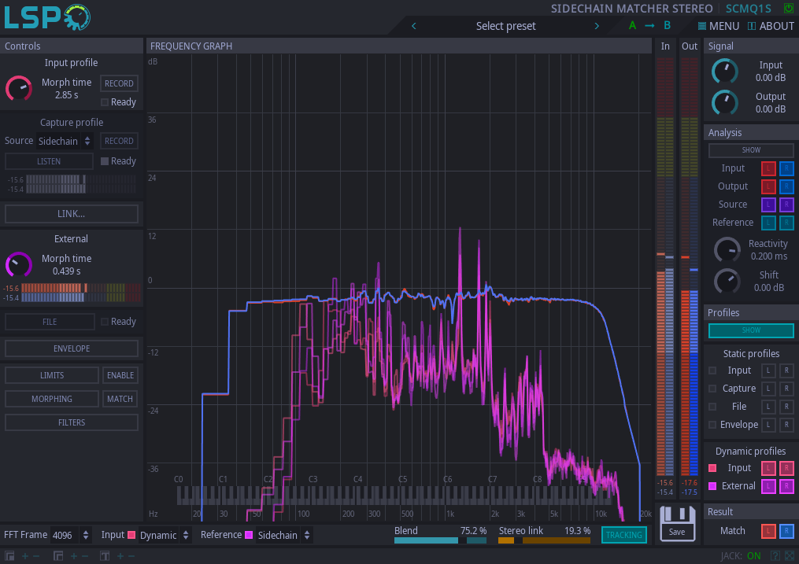Go to the next preset arrow

(597, 26)
